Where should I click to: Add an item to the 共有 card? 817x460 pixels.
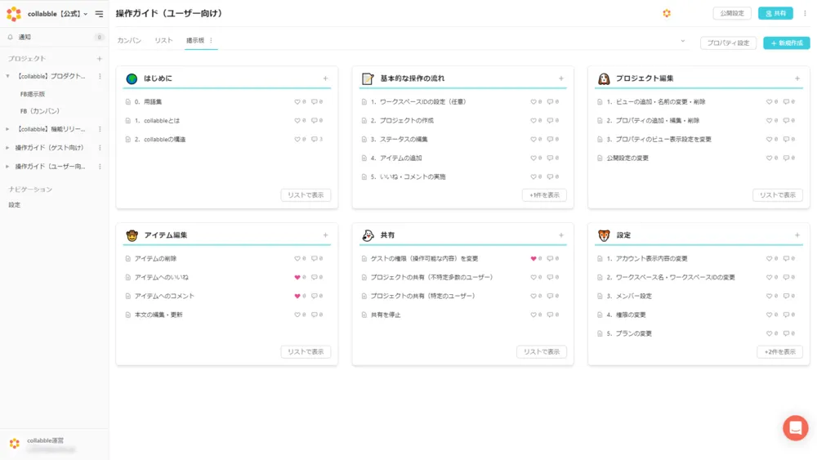coord(561,235)
